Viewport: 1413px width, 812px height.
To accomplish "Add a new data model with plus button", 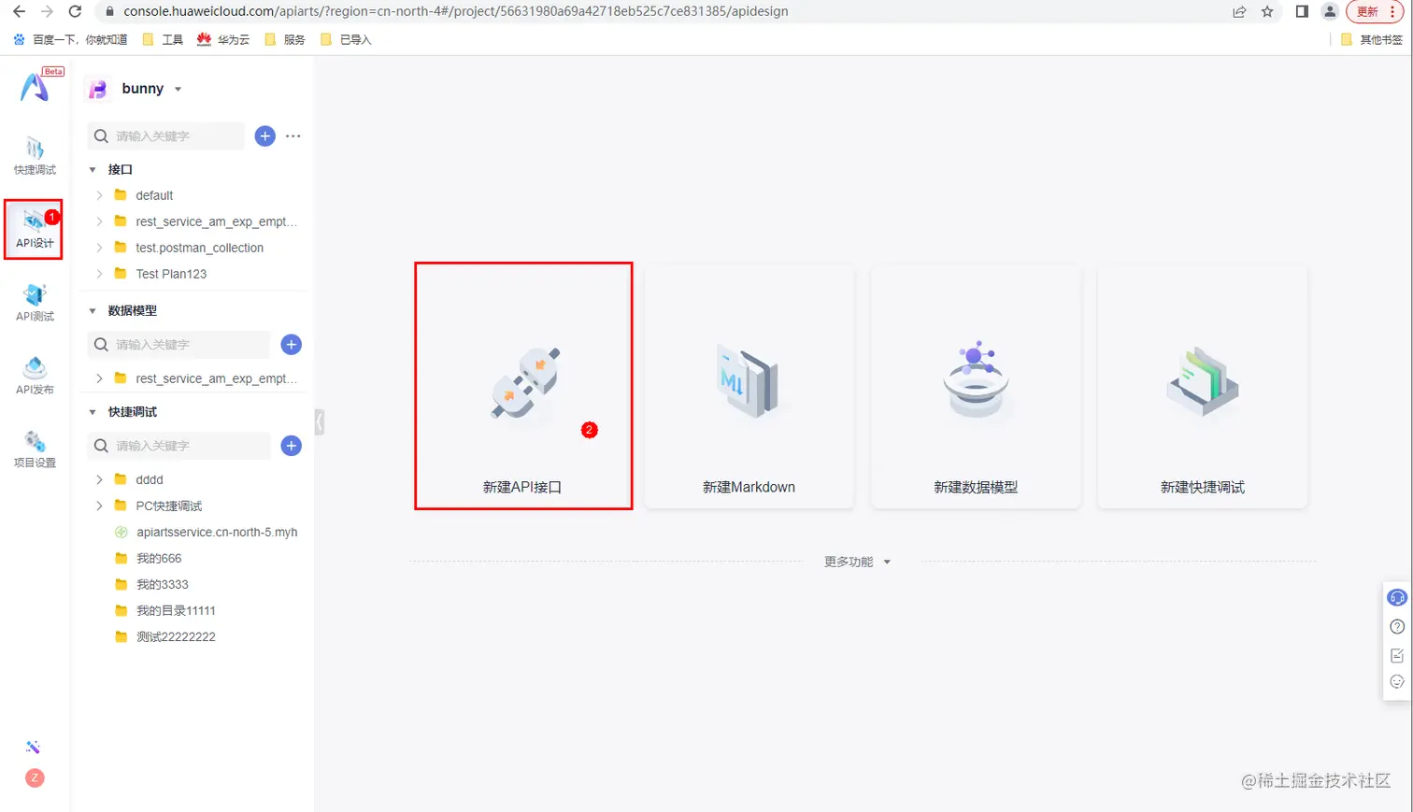I will [292, 345].
